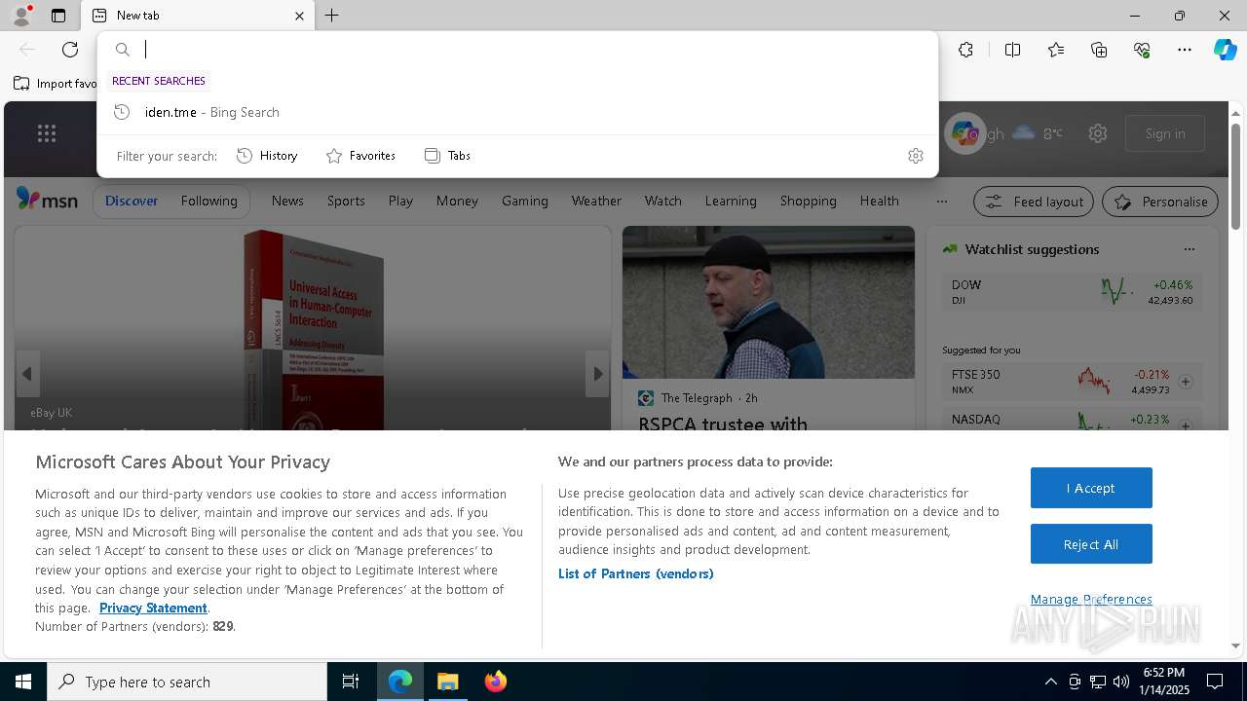
Task: Add NASDAQ to watchlist
Action: pyautogui.click(x=1186, y=425)
